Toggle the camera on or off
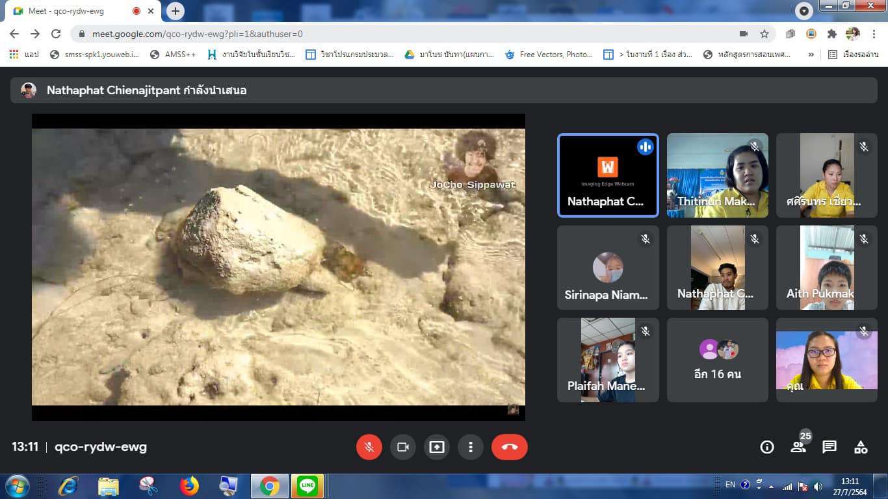Image resolution: width=888 pixels, height=499 pixels. pos(402,447)
